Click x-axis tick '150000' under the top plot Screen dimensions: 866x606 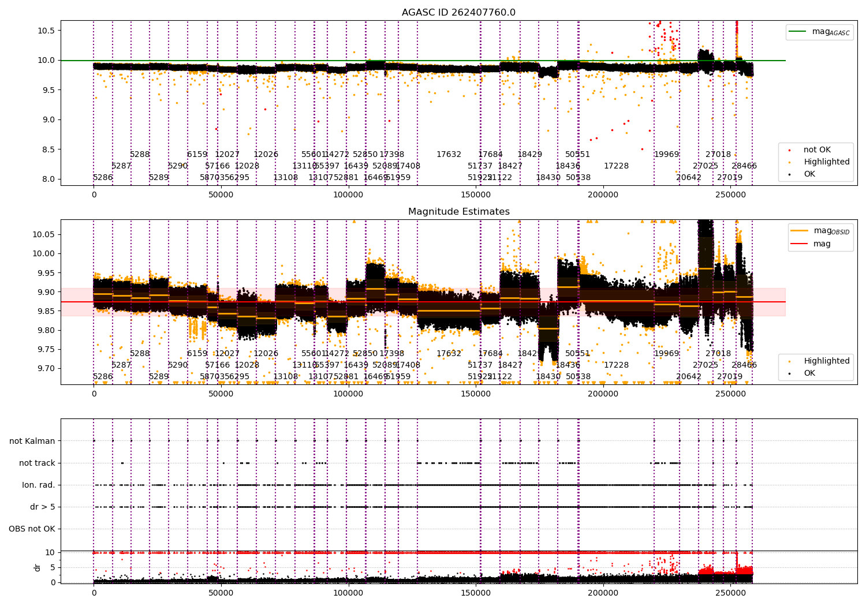(x=476, y=194)
